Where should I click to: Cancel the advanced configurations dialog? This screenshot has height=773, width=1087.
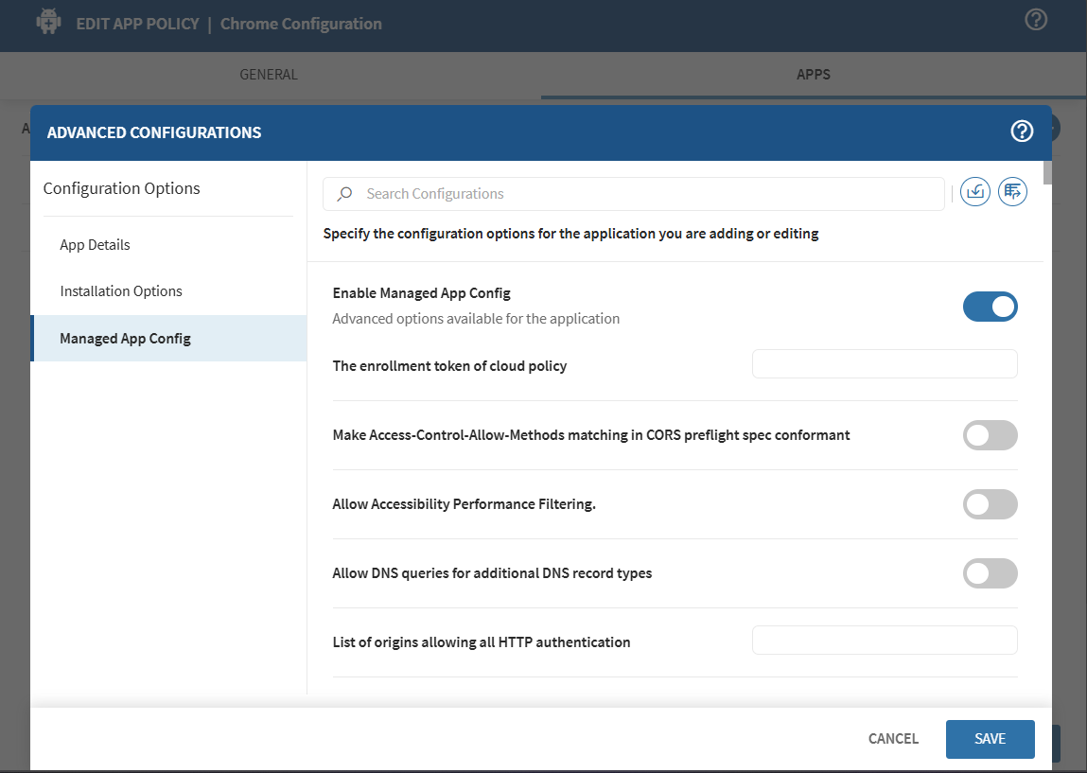point(892,738)
